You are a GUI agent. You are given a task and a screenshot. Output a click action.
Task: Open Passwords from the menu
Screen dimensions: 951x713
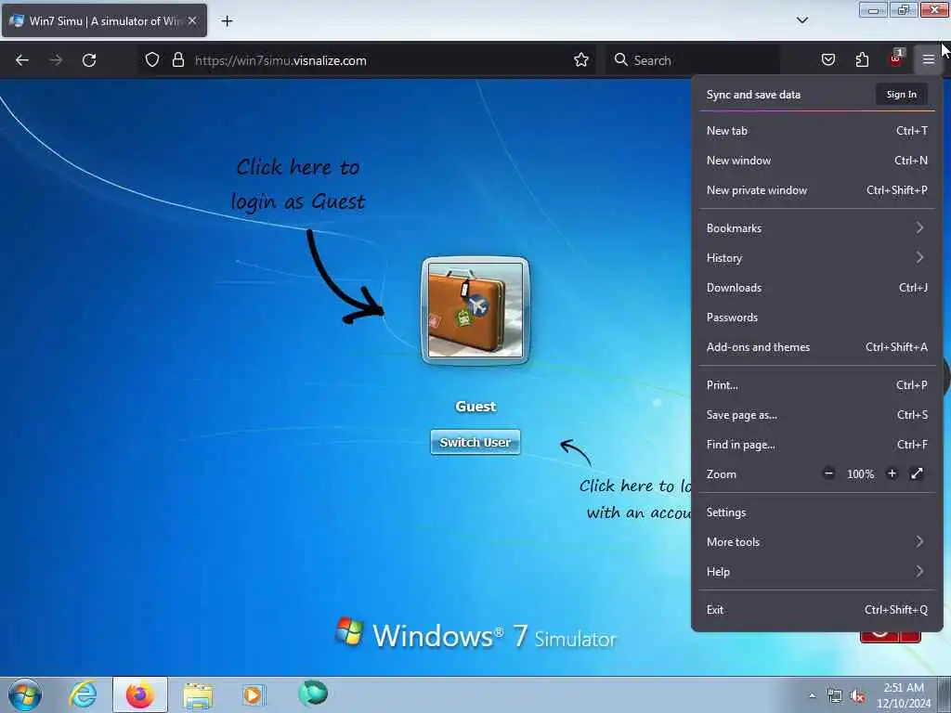coord(817,318)
